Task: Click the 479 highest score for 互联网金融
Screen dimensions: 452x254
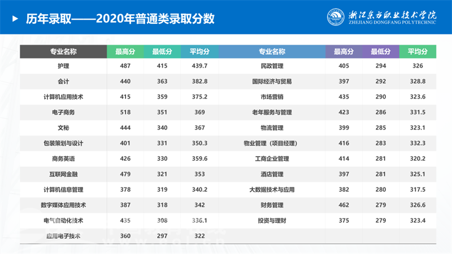Action: (x=125, y=174)
